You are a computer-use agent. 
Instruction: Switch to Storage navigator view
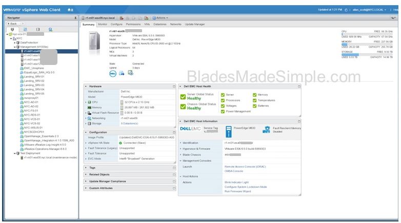click(38, 29)
